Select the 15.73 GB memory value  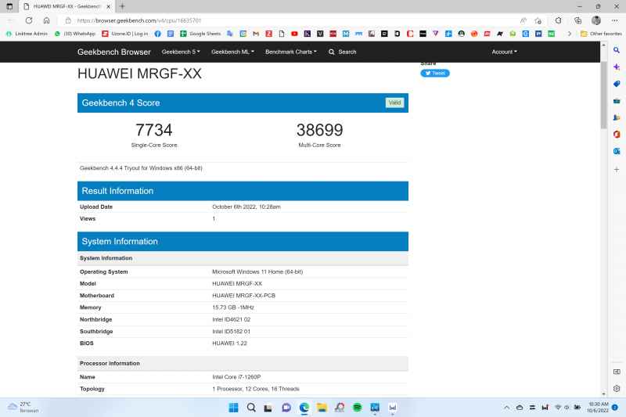point(233,307)
